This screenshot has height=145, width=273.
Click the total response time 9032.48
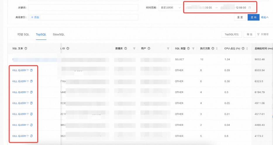(260, 59)
